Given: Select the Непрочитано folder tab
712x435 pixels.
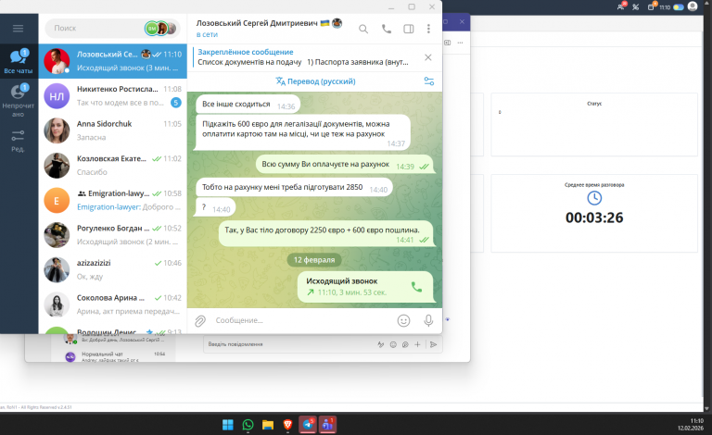Looking at the screenshot, I should point(19,100).
